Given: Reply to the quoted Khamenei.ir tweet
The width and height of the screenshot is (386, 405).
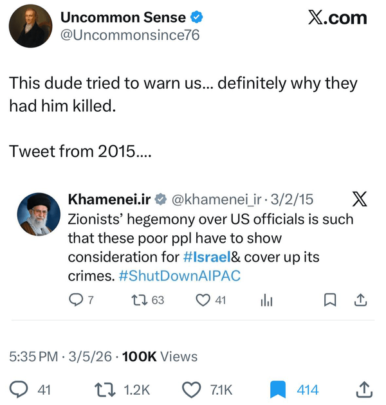Looking at the screenshot, I should point(77,300).
